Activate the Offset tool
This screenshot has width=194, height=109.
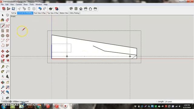pyautogui.click(x=7, y=61)
